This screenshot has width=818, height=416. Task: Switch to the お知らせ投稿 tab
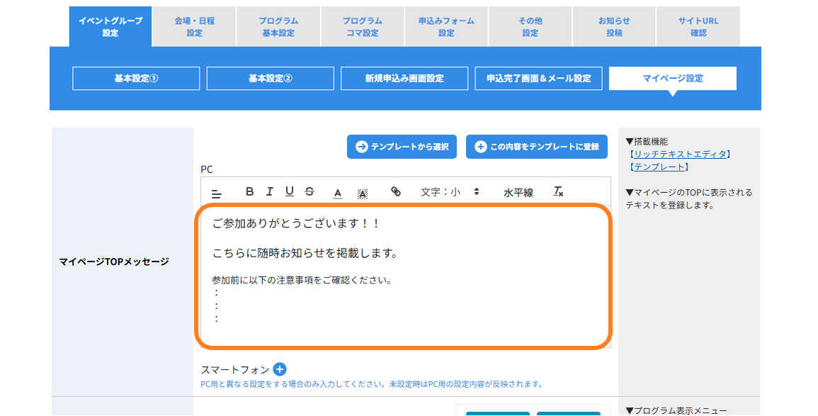point(614,27)
